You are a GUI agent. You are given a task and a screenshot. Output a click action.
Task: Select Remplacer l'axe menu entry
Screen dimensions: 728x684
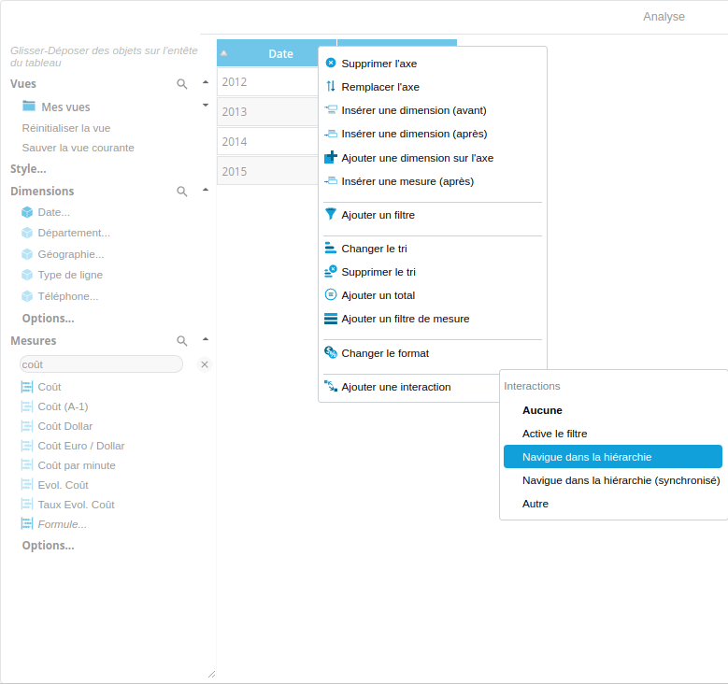380,87
